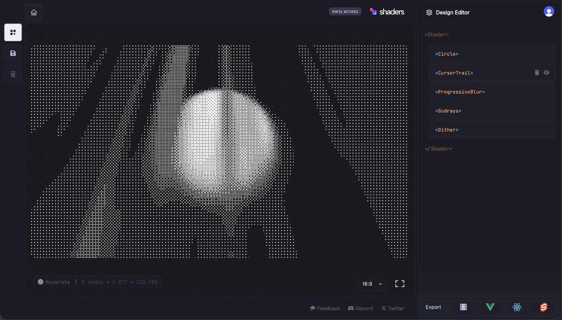
Task: Open the add component grid icon
Action: click(13, 33)
